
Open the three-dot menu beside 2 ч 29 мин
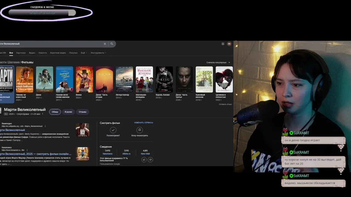pos(43,114)
